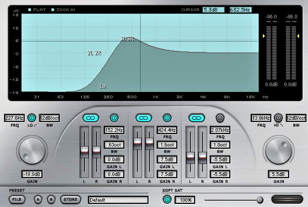Toggle the LO filter power button
This screenshot has width=308, height=207.
pos(32,118)
